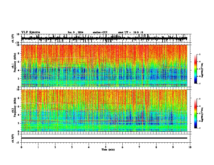Image resolution: width=214 pixels, height=165 pixels.
Task: Click time axis tick label '6'
Action: 123,147
